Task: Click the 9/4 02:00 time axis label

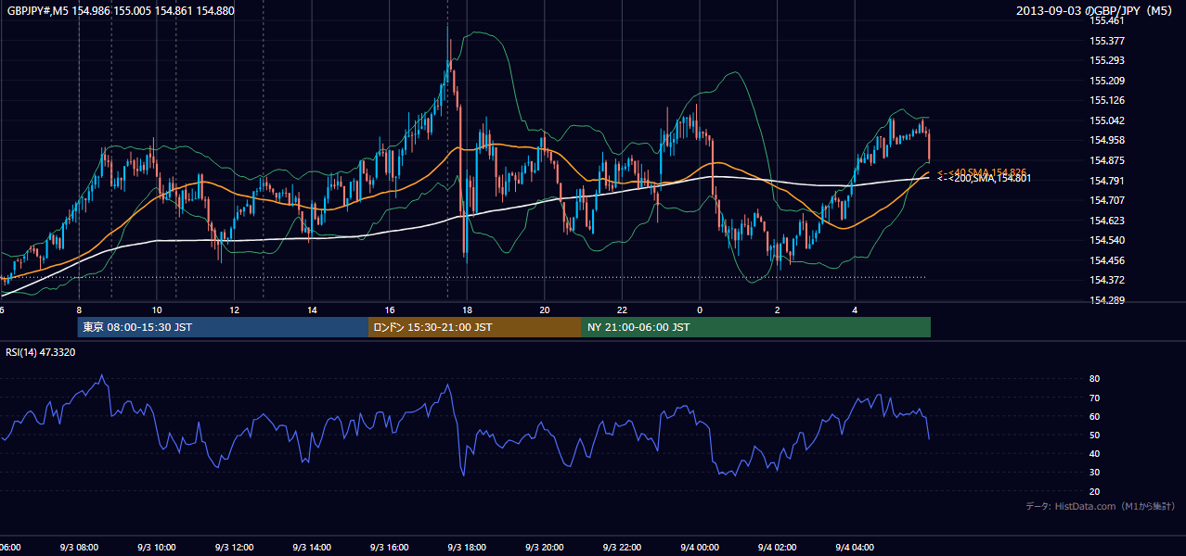Action: [777, 548]
